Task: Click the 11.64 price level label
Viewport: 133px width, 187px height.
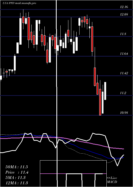Action: pos(124,54)
